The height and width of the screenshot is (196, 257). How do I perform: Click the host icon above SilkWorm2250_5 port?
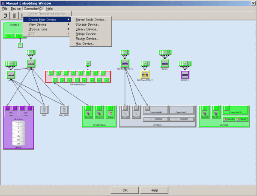point(88,63)
